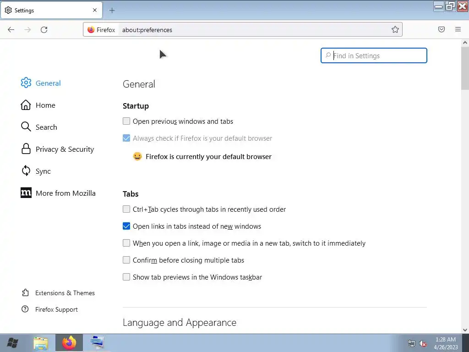The image size is (469, 352).
Task: Uncheck Open links in tabs instead of new windows
Action: click(126, 226)
